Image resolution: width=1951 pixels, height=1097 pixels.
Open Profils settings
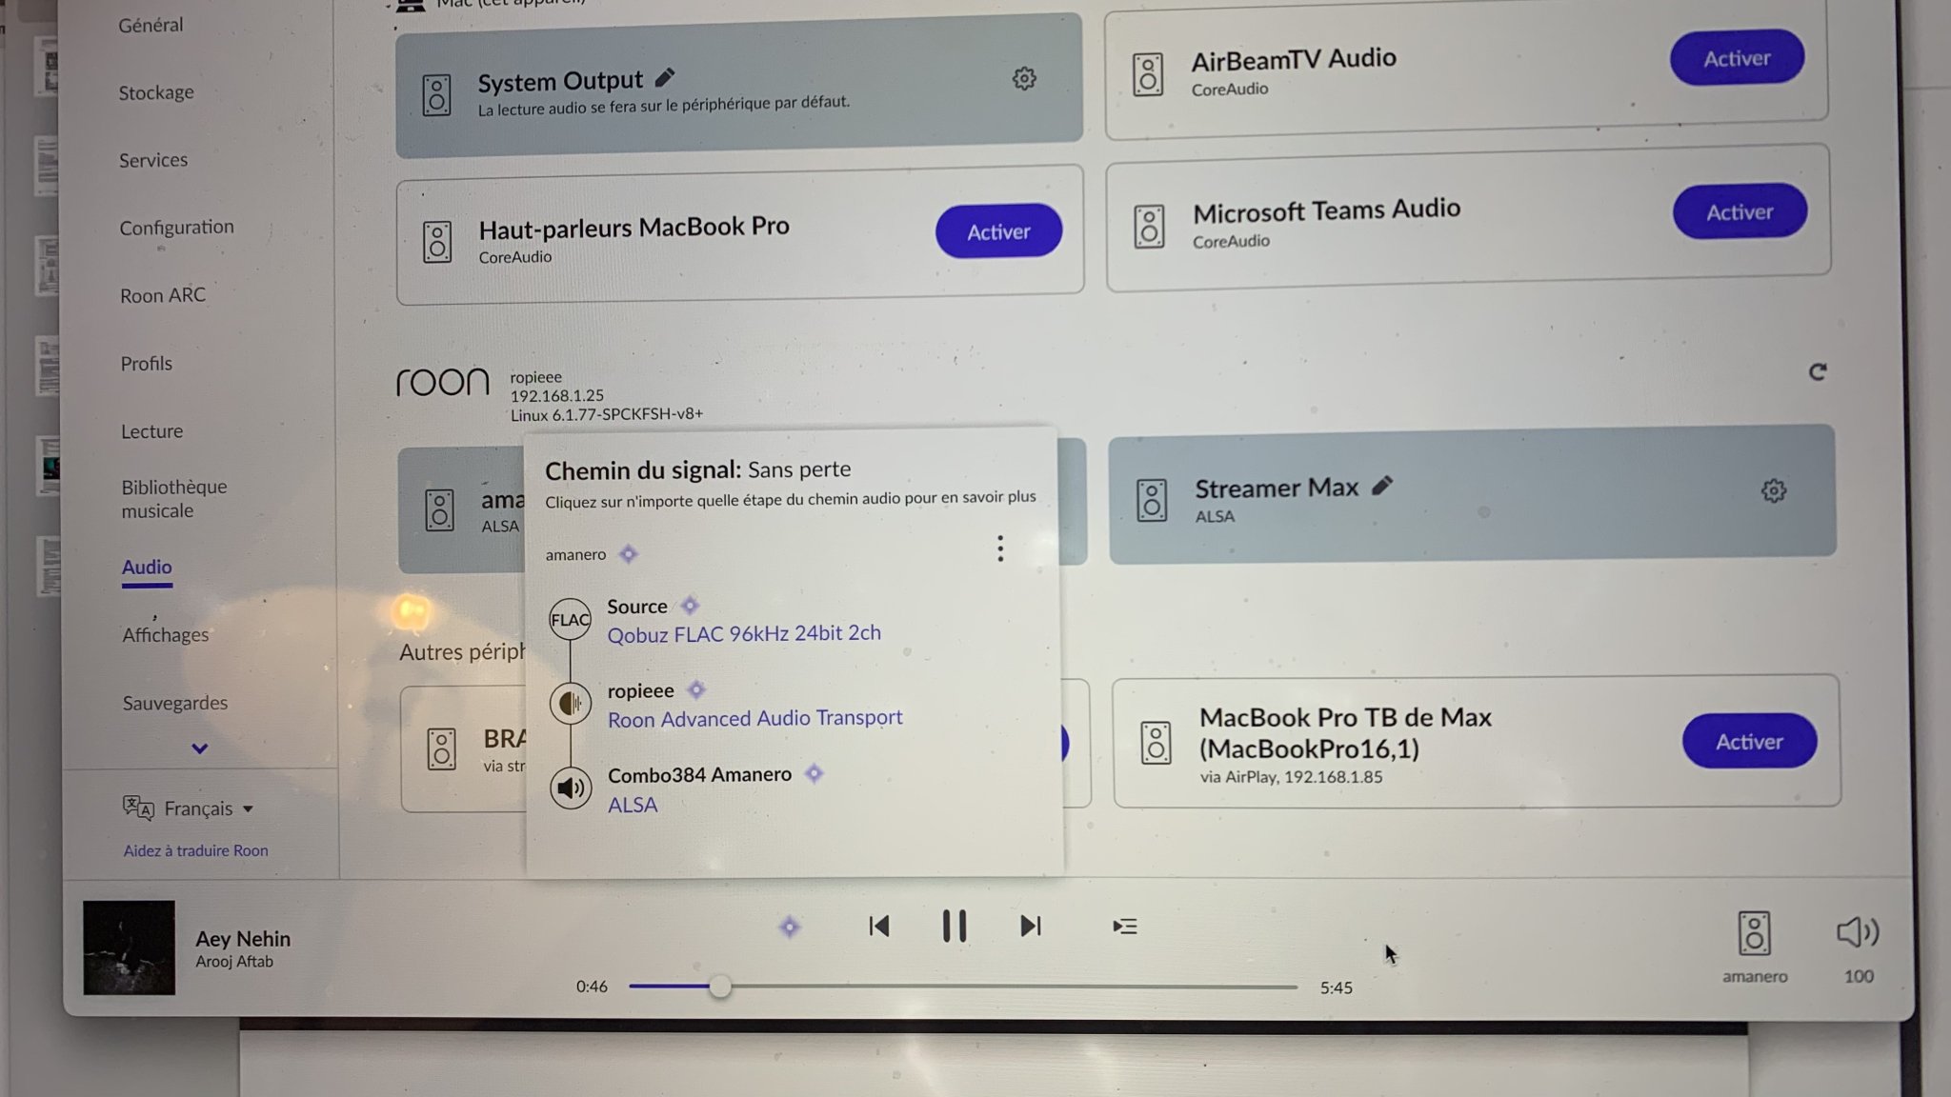[147, 364]
